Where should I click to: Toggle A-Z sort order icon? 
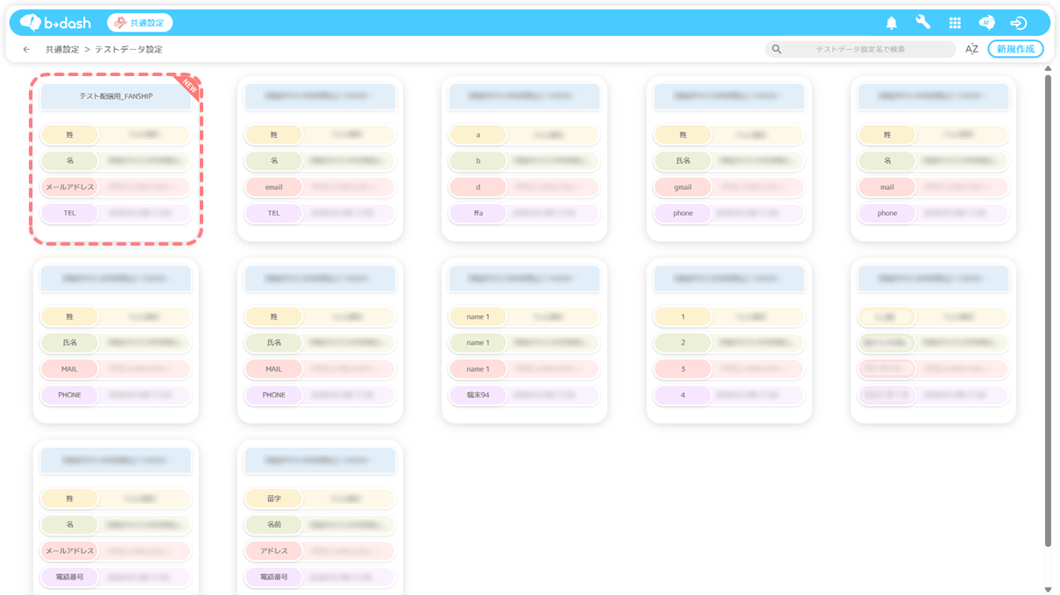pyautogui.click(x=972, y=50)
